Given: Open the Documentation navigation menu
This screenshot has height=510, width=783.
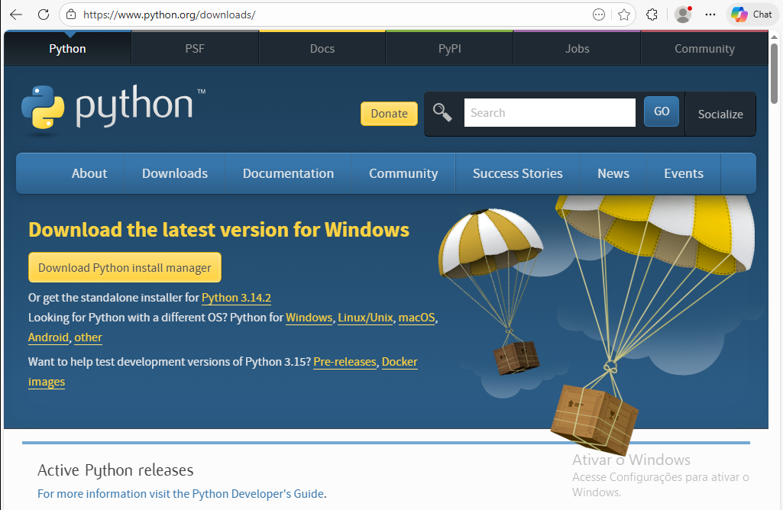Looking at the screenshot, I should point(288,173).
